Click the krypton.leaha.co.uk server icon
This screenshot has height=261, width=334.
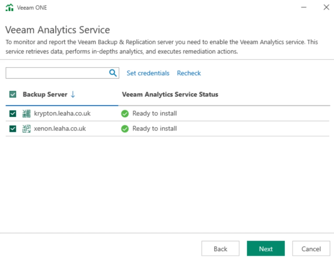coord(26,114)
